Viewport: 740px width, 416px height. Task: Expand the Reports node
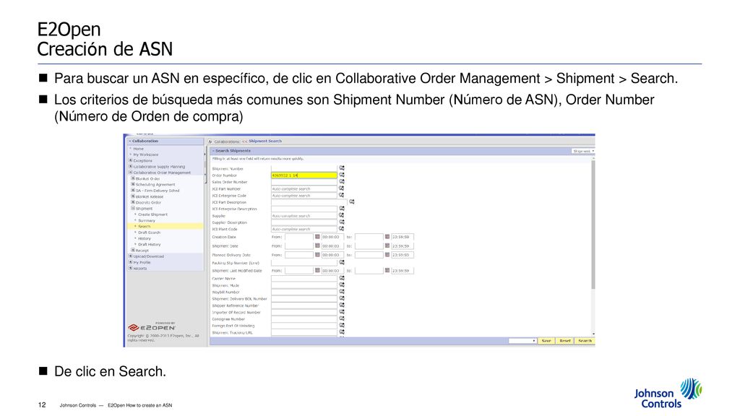pos(131,268)
